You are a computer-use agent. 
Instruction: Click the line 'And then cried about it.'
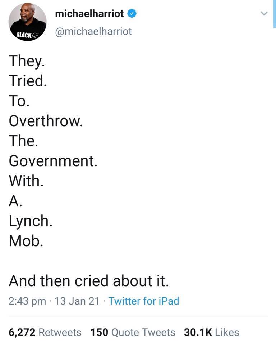click(88, 281)
